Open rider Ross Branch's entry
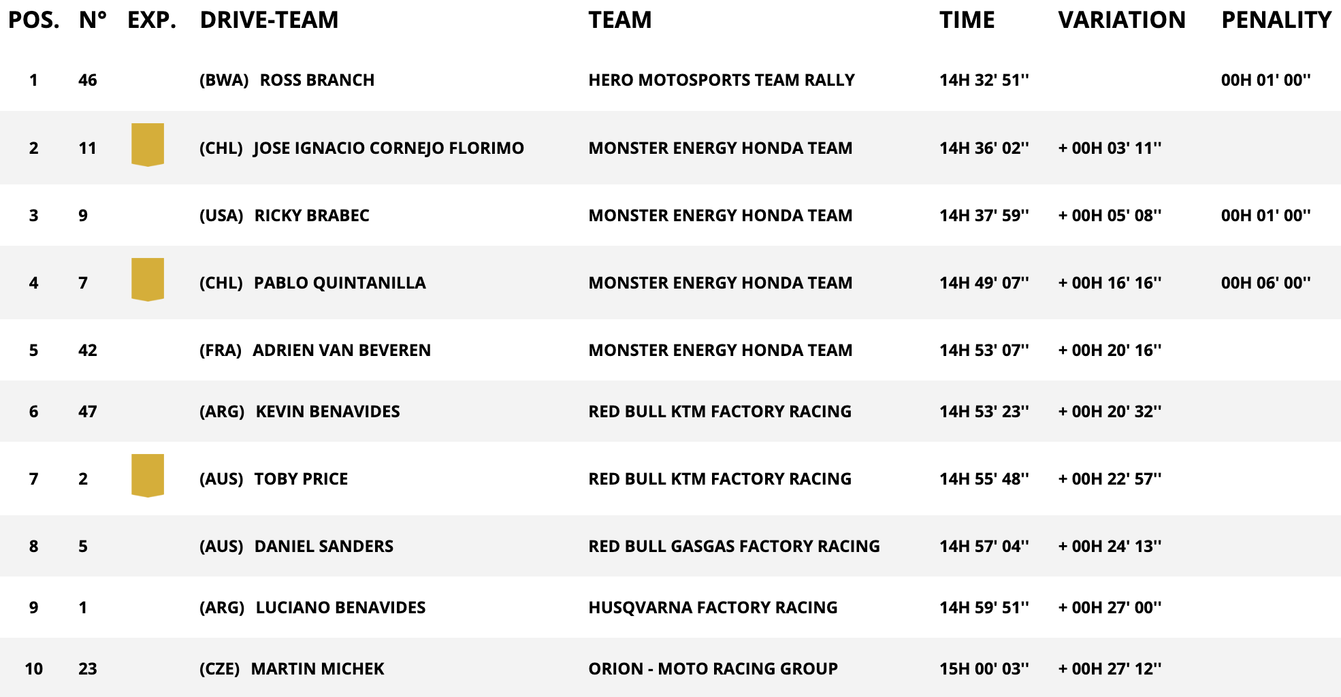The height and width of the screenshot is (697, 1341). click(x=317, y=80)
